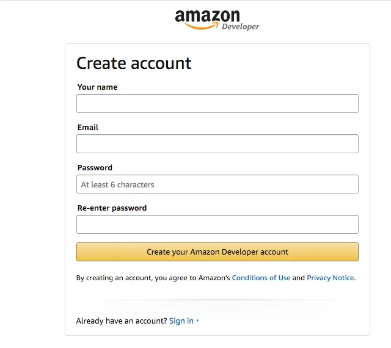
Task: Click the "Developer" word in the logo
Action: (x=240, y=27)
